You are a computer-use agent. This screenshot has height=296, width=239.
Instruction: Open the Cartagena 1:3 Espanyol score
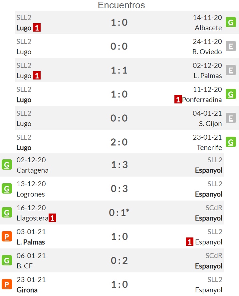(120, 165)
